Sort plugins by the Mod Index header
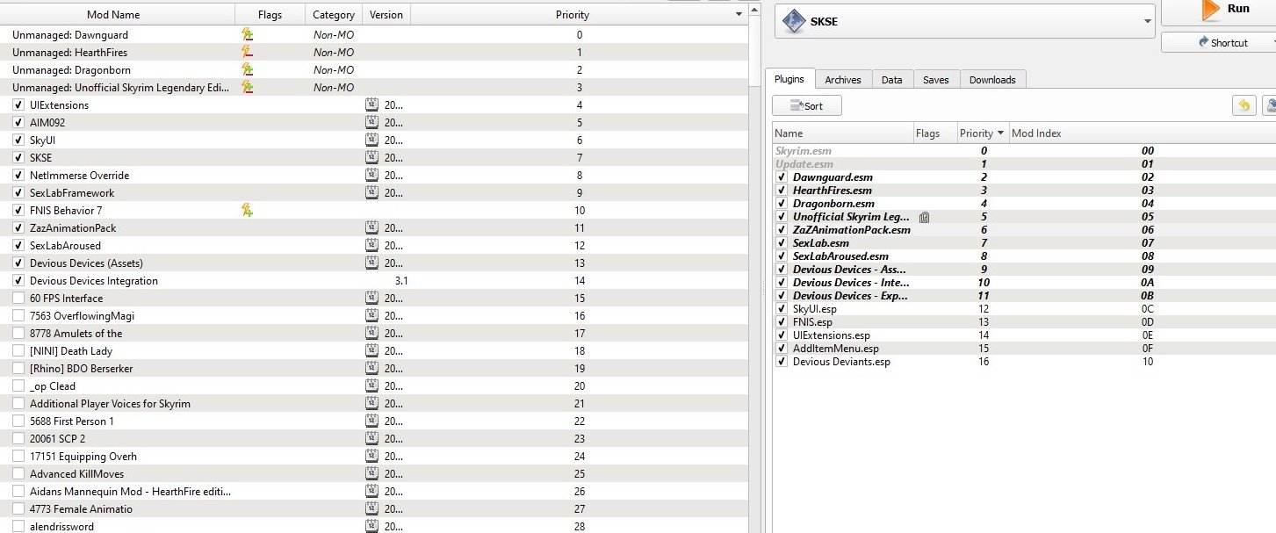Screen dimensions: 1276x533 [1036, 133]
